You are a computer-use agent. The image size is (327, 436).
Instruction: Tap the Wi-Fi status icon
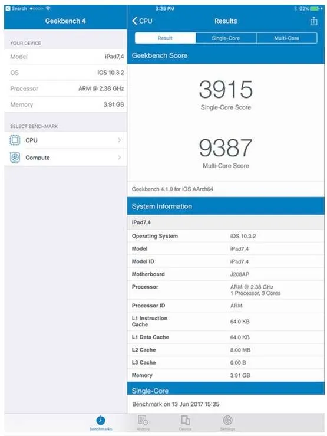point(48,9)
